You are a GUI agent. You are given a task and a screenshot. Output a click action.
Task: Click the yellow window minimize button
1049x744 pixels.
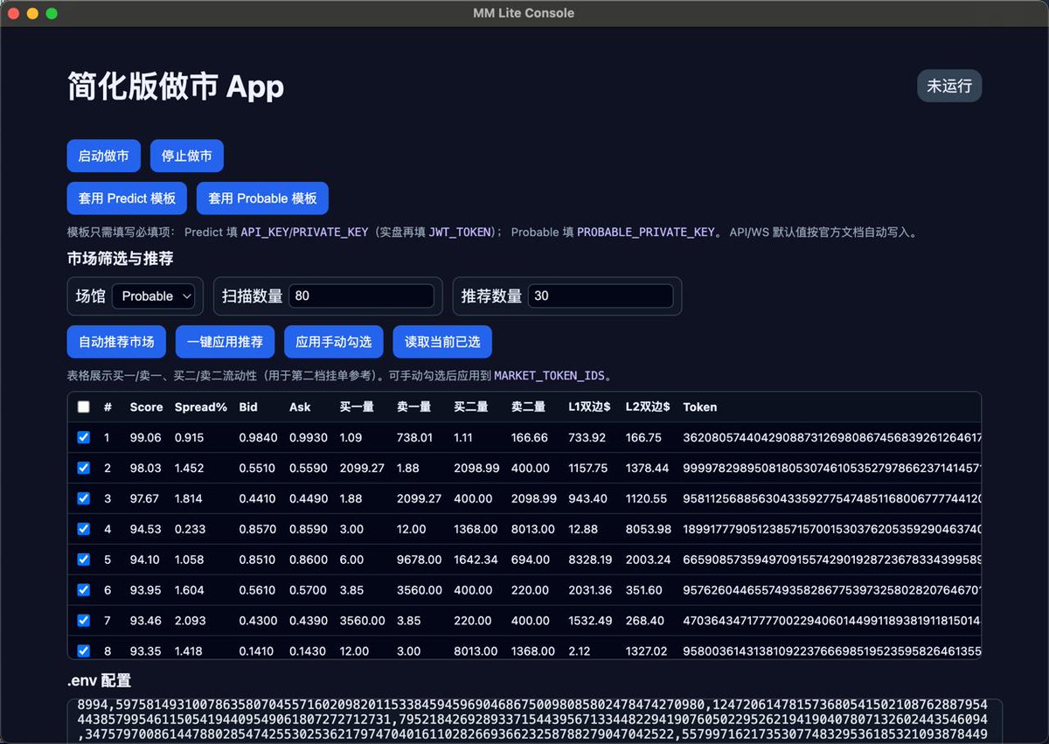click(33, 13)
